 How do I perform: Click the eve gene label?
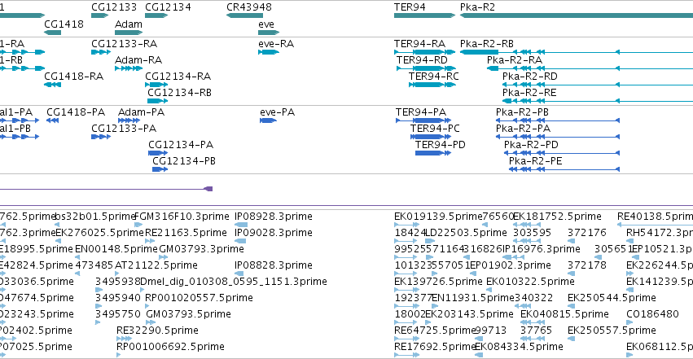pyautogui.click(x=266, y=24)
